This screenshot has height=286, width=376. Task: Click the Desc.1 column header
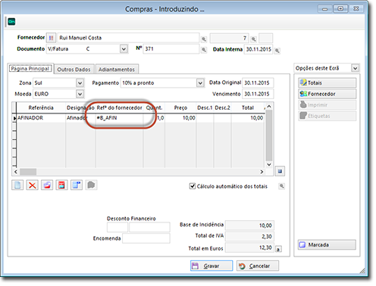[x=205, y=107]
